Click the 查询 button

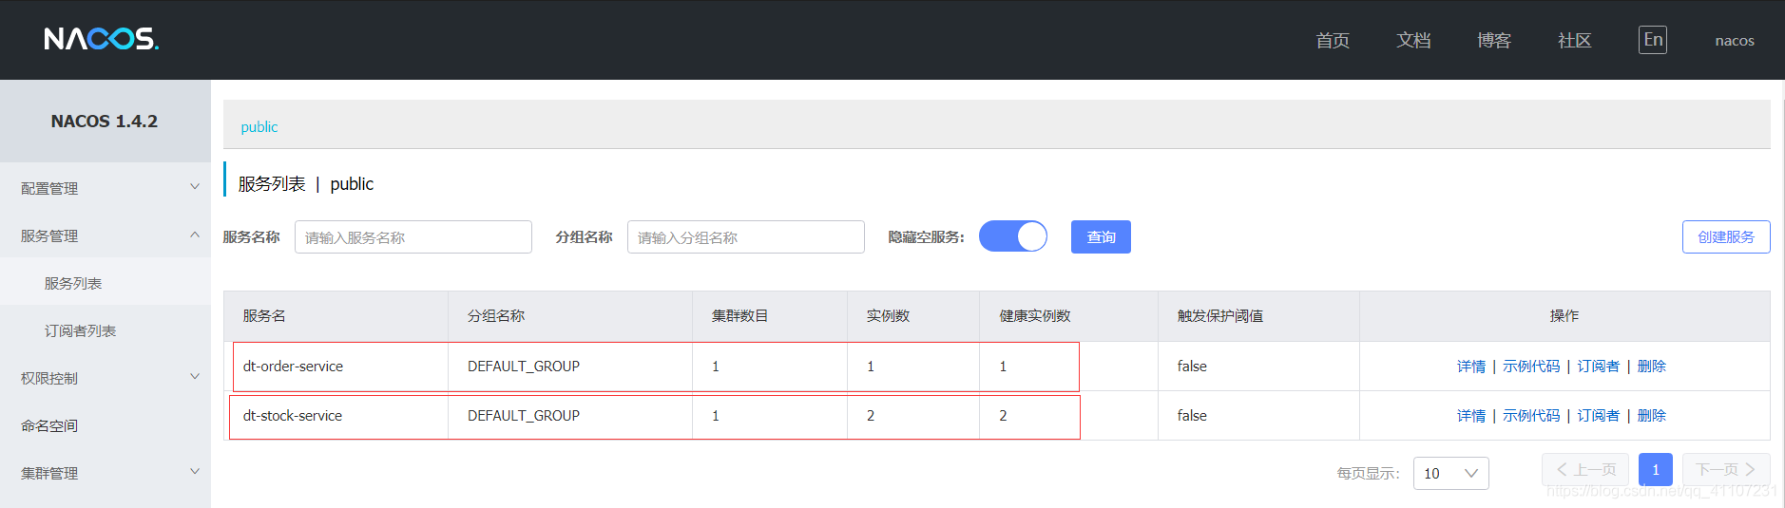click(x=1101, y=236)
